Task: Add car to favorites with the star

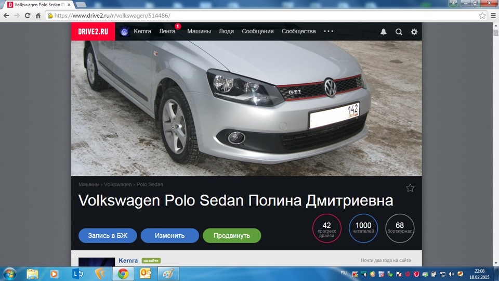Action: pos(410,188)
